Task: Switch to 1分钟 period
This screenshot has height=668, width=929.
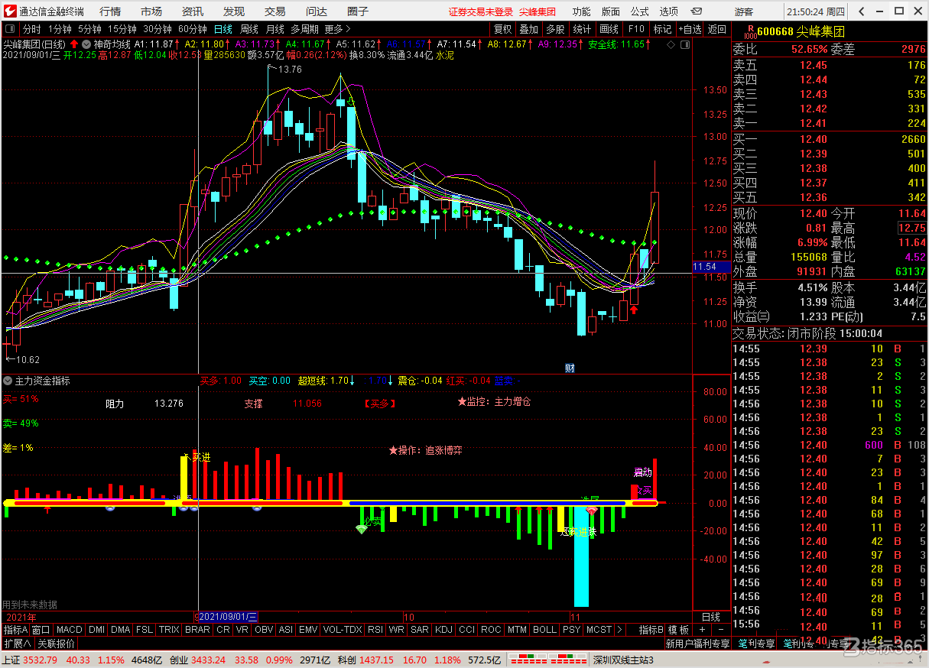Action: pyautogui.click(x=60, y=29)
